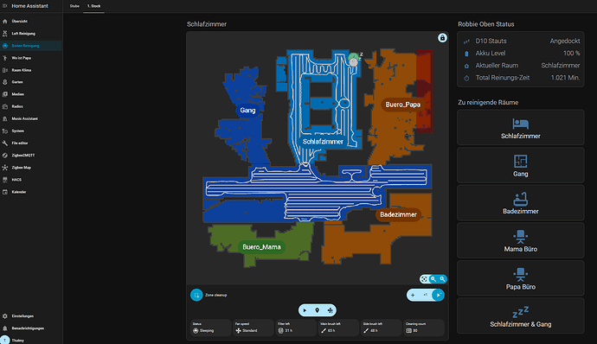This screenshot has height=344, width=597.
Task: Click the HACS store icon
Action: point(5,180)
